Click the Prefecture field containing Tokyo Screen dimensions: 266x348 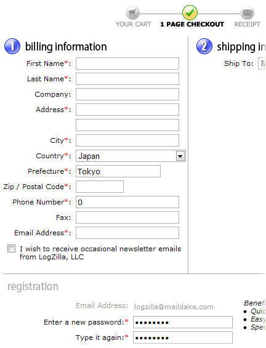tap(118, 171)
